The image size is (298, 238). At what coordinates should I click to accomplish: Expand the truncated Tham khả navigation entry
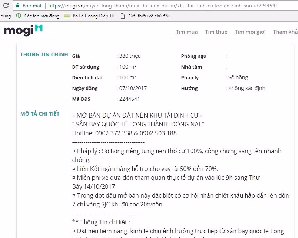[x=285, y=32]
